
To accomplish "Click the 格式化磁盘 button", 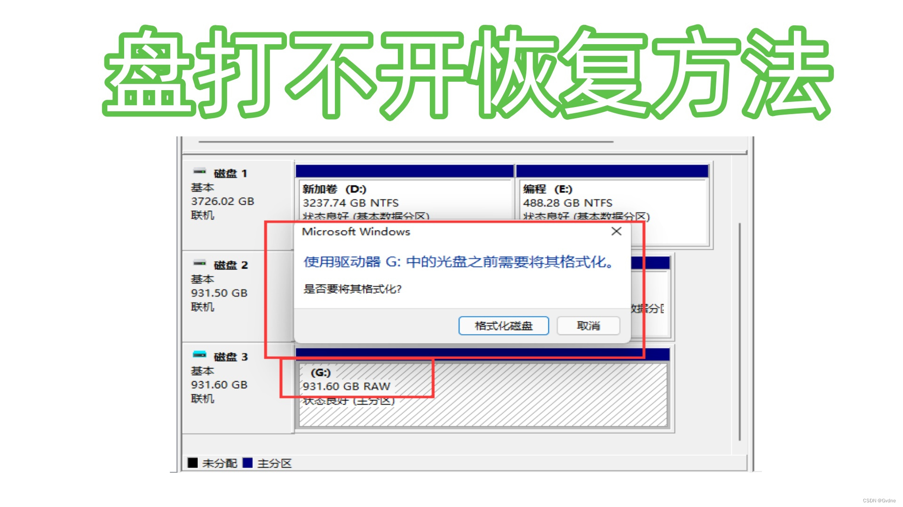I will tap(503, 326).
